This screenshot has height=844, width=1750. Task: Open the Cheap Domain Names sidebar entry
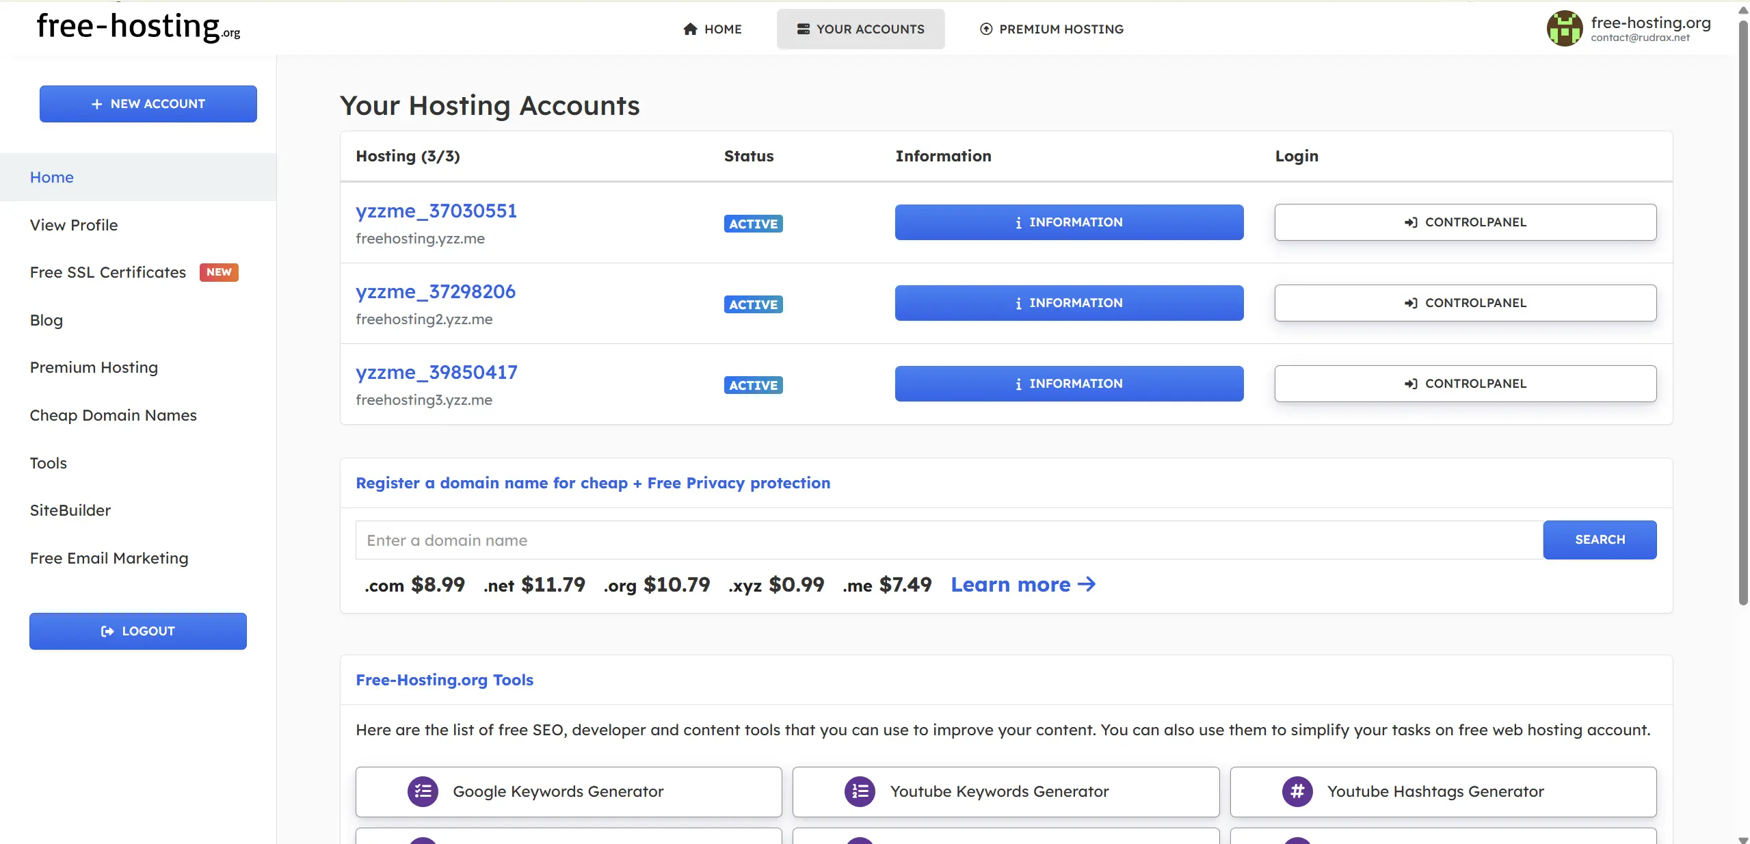point(113,415)
